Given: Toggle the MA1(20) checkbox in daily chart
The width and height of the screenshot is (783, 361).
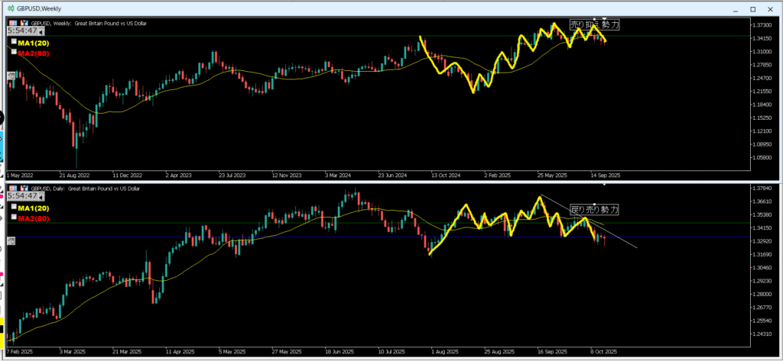Looking at the screenshot, I should coord(14,208).
